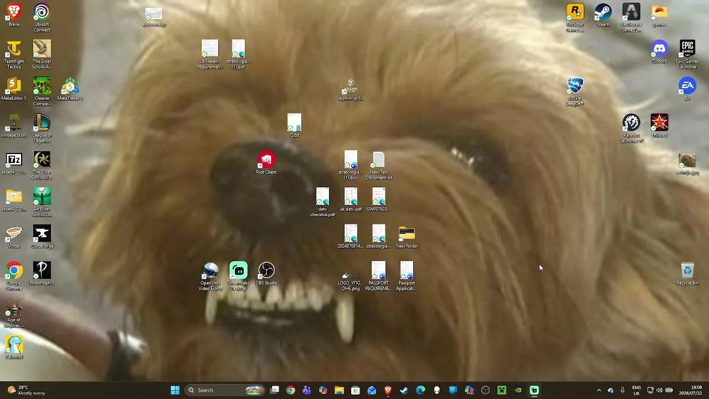The image size is (709, 399).
Task: Select the New folder desktop icon
Action: [407, 237]
